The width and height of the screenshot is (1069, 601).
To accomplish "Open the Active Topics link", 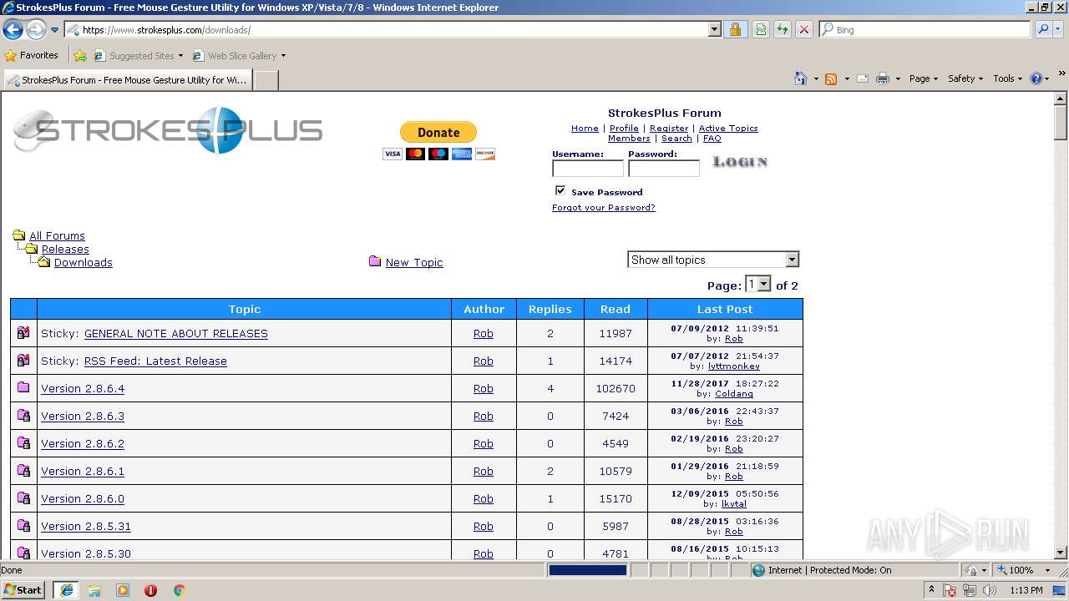I will coord(728,128).
